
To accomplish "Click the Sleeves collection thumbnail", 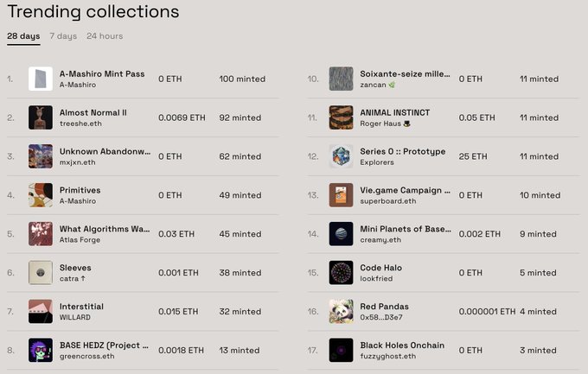I will [41, 273].
